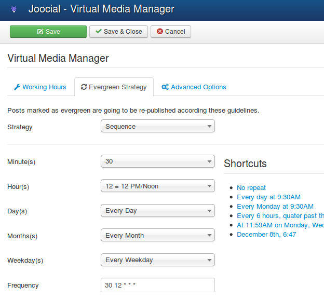
Task: Click the gears icon on Advanced Options
Action: [165, 87]
